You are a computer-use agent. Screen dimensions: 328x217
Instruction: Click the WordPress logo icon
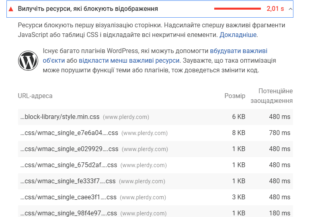click(x=28, y=61)
